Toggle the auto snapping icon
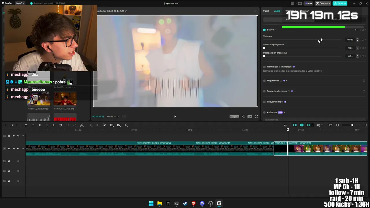Screen dimensions: 370x208 click(x=302, y=125)
